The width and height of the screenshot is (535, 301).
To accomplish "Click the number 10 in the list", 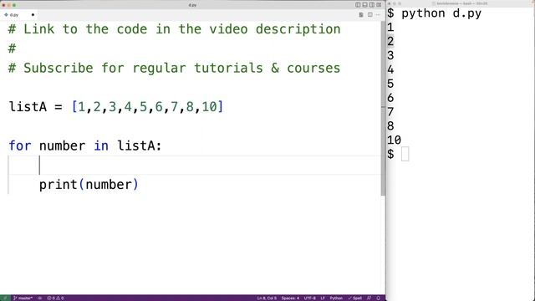I will pos(209,107).
